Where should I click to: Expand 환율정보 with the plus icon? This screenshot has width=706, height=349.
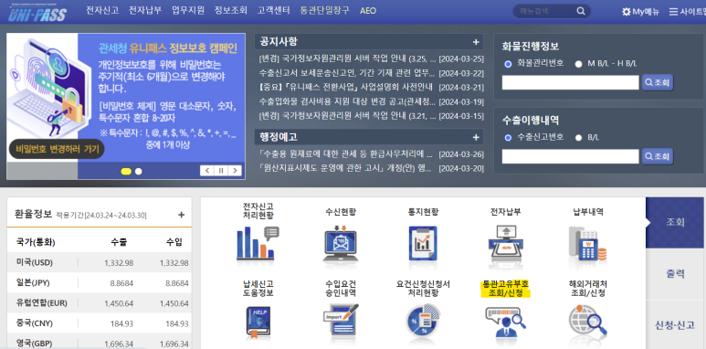(181, 215)
